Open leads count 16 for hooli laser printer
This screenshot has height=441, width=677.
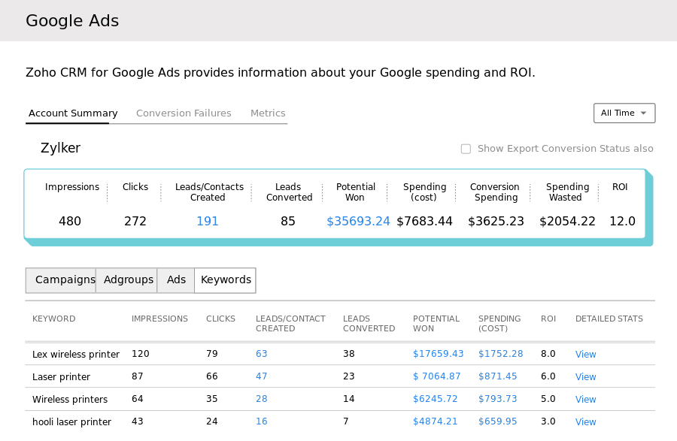coord(261,421)
